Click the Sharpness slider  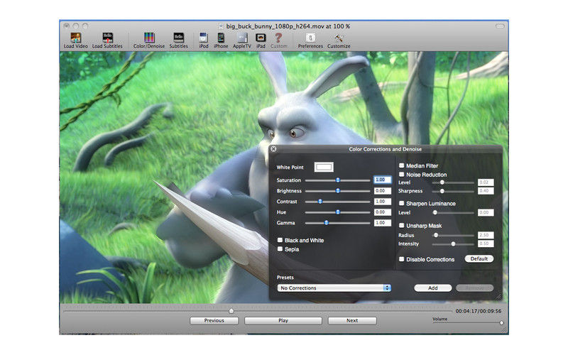[x=453, y=191]
